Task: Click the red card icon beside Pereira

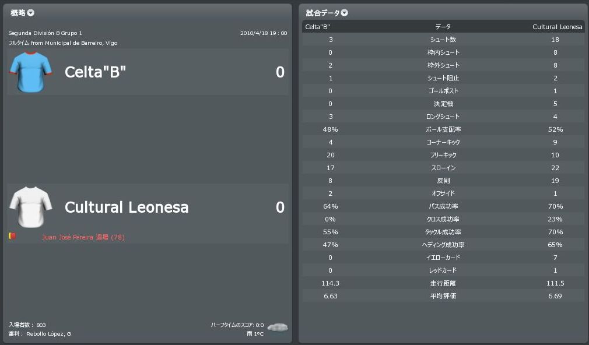Action: click(12, 237)
